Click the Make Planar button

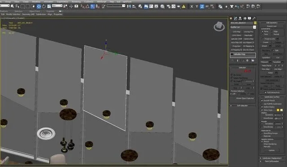click(267, 66)
